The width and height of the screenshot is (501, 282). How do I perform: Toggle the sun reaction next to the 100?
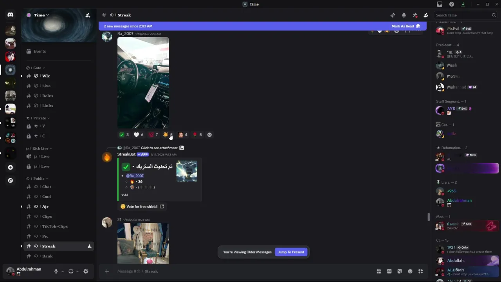click(168, 135)
